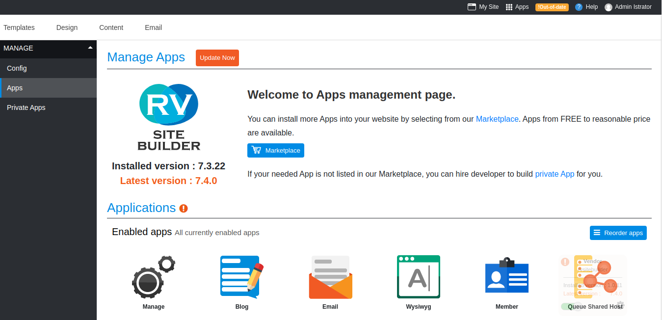662x320 pixels.
Task: Click the Installed version : 7.3.22 text
Action: (169, 166)
